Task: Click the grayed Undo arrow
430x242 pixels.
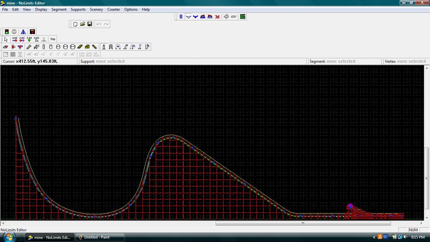Action: pyautogui.click(x=99, y=24)
